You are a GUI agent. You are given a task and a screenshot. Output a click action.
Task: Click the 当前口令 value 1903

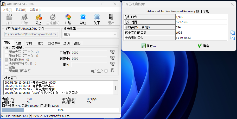click(30, 99)
